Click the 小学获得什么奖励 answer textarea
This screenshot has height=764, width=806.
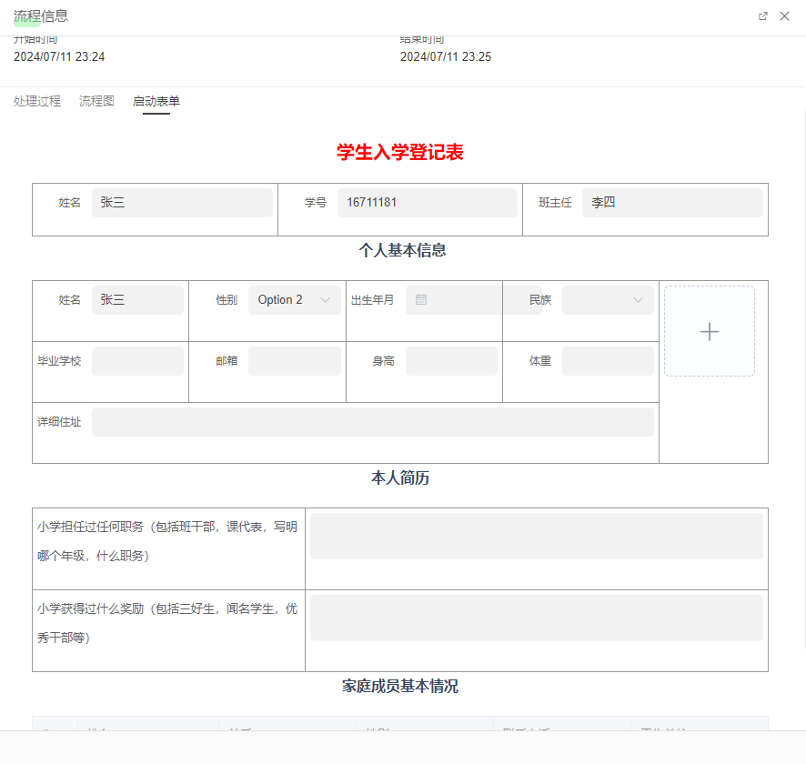536,617
